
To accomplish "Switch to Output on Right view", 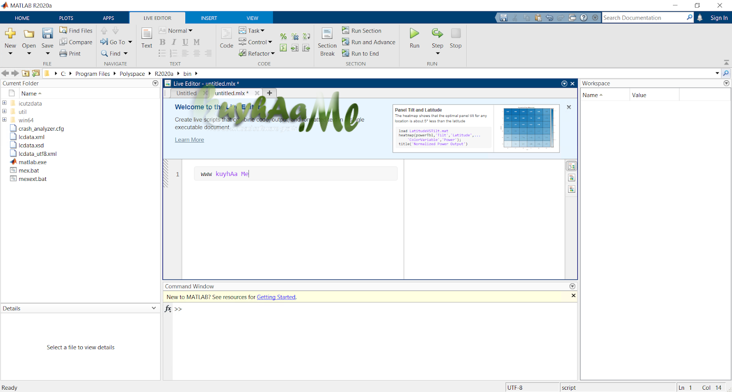I will coord(571,166).
